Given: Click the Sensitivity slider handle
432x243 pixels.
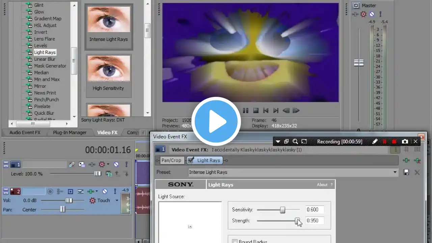Looking at the screenshot, I should pyautogui.click(x=282, y=210).
